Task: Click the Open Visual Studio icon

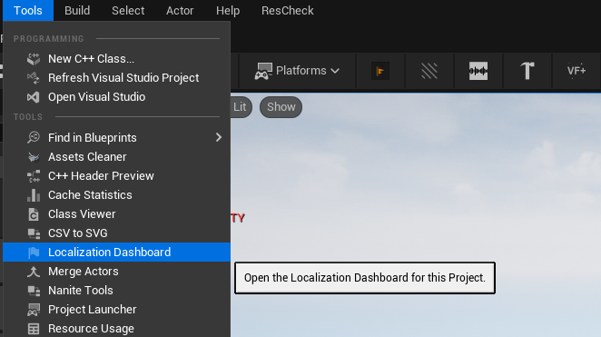Action: click(34, 97)
